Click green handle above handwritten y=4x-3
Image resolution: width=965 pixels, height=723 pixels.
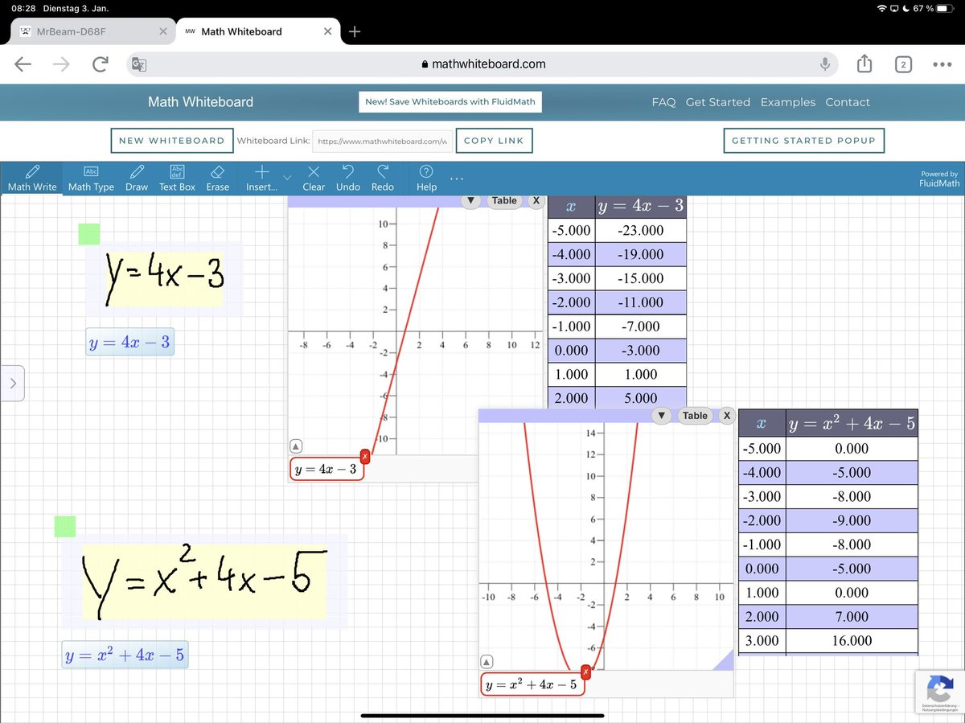tap(89, 234)
